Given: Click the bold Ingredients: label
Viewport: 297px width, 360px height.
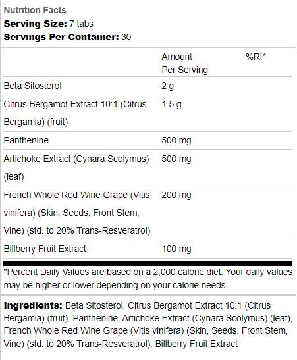Looking at the screenshot, I should (x=33, y=305).
